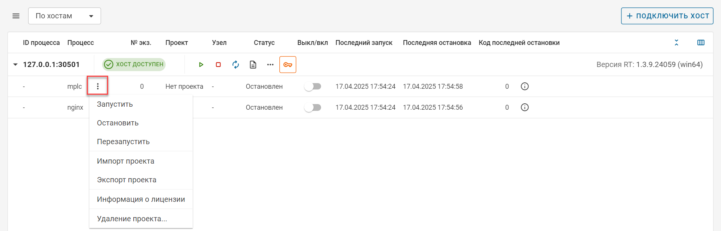This screenshot has height=231, width=721.
Task: Collapse the 127.0.0.1:30501 host group
Action: [15, 64]
